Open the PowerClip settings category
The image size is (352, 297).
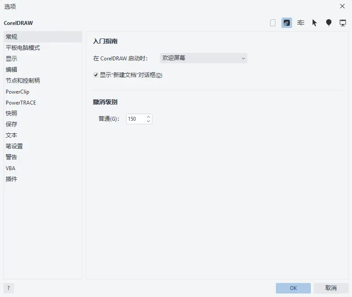(x=43, y=91)
